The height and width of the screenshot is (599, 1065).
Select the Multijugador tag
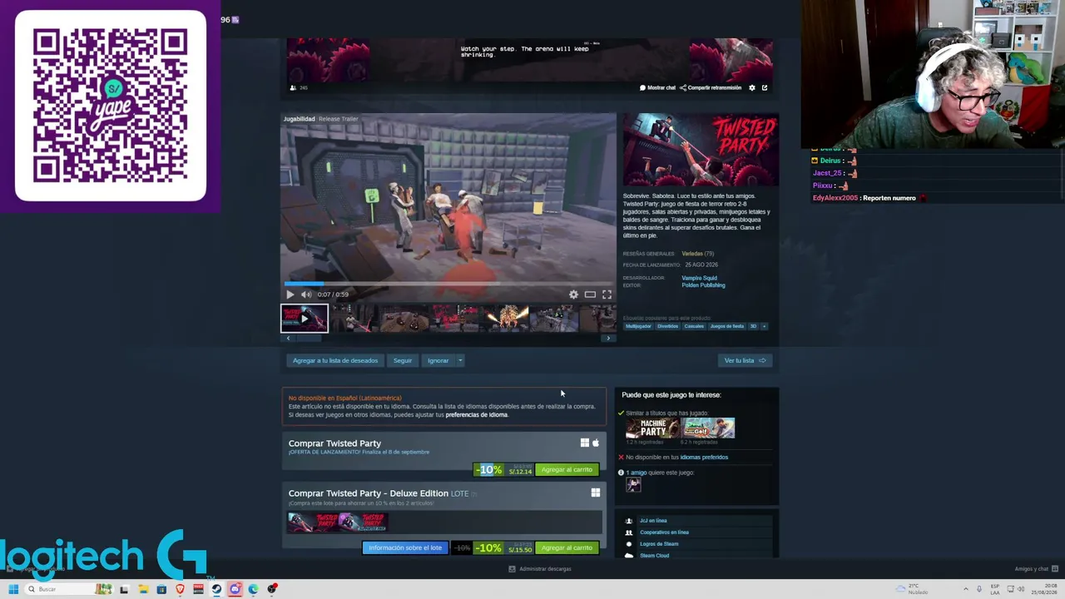click(638, 326)
